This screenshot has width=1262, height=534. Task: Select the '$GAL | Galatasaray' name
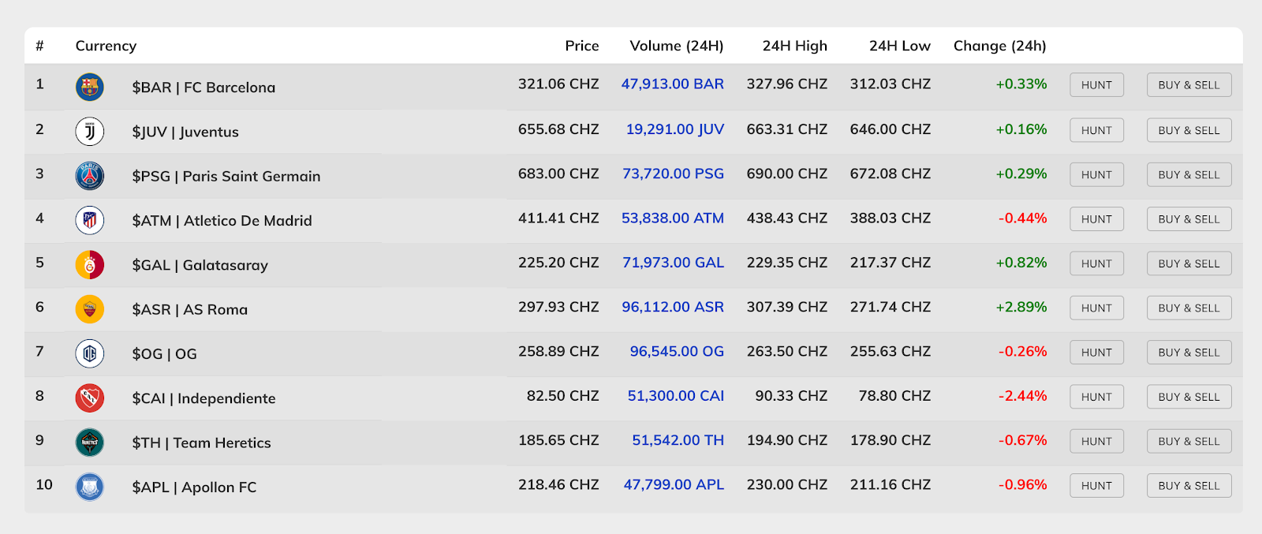(x=200, y=265)
